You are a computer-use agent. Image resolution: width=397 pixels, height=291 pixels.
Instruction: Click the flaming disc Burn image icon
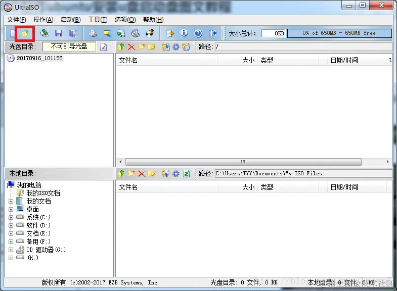click(150, 33)
